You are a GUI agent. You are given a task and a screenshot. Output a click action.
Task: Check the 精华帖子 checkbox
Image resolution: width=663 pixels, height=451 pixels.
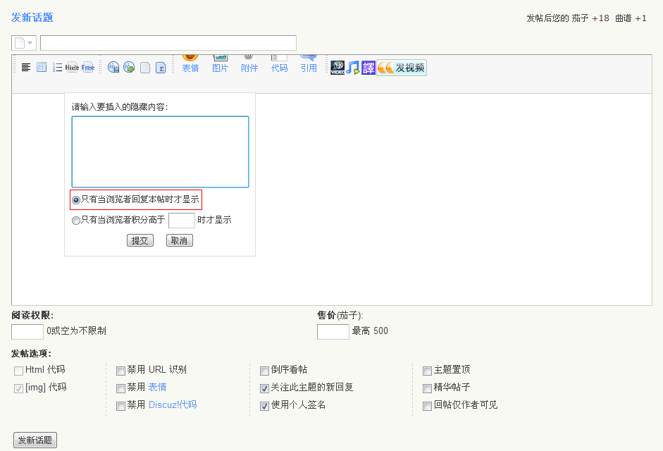427,388
